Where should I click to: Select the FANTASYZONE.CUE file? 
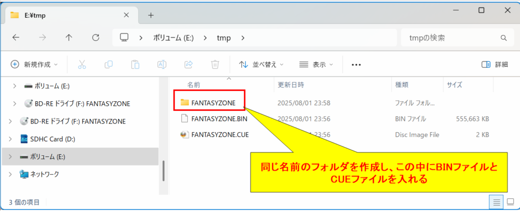click(x=219, y=135)
